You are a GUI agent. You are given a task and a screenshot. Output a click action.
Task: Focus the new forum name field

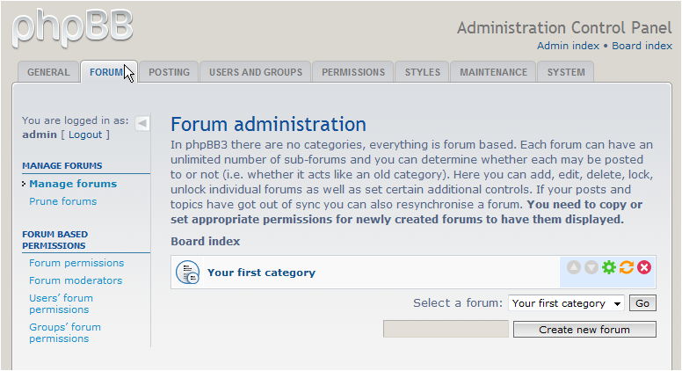[x=446, y=329]
